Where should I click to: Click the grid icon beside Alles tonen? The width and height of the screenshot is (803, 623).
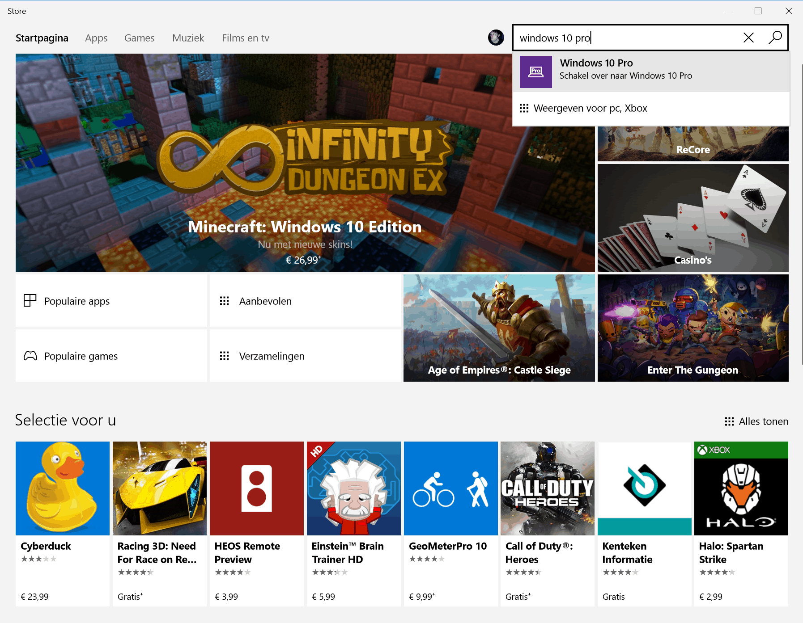(729, 421)
